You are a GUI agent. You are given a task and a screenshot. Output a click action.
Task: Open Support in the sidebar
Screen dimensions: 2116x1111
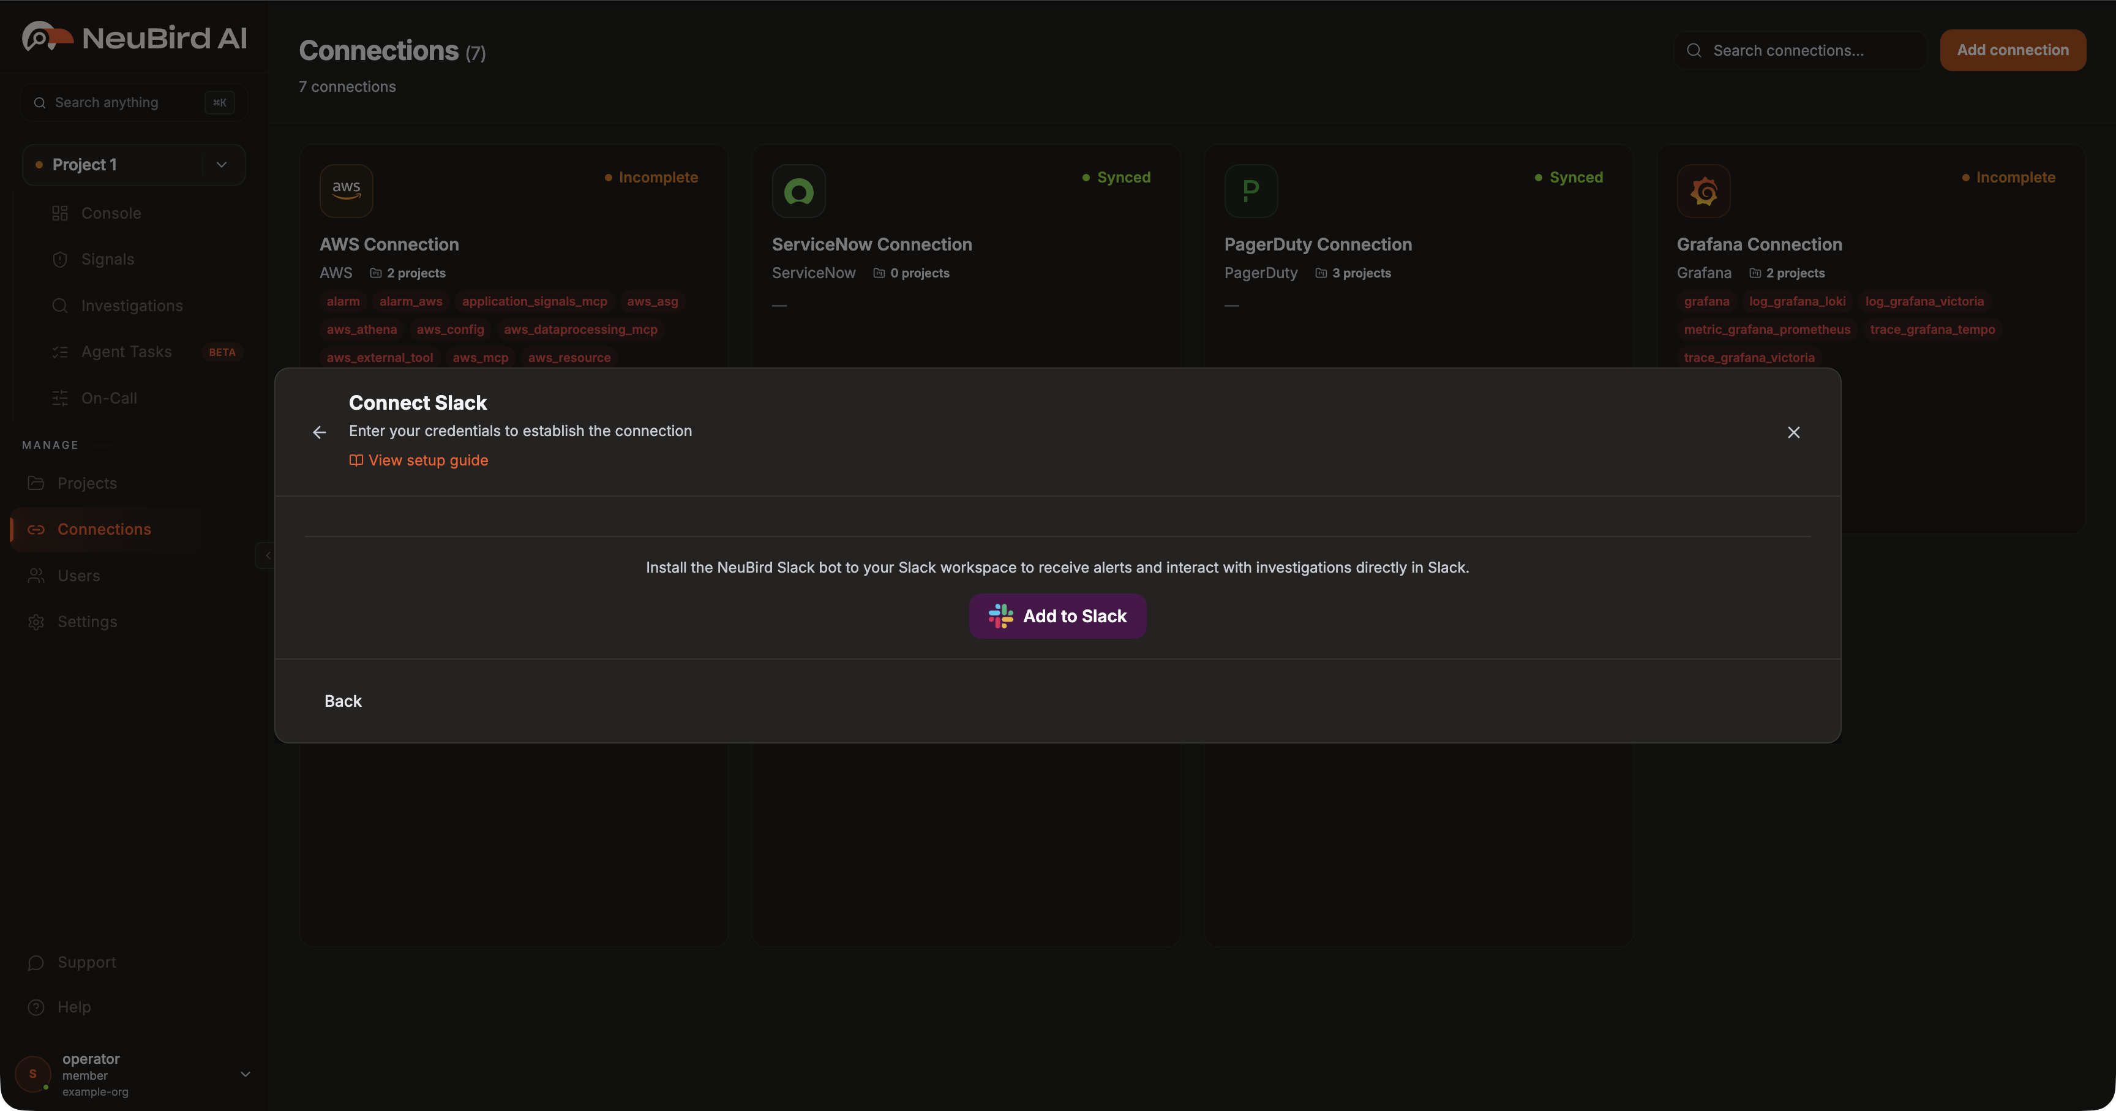[86, 962]
